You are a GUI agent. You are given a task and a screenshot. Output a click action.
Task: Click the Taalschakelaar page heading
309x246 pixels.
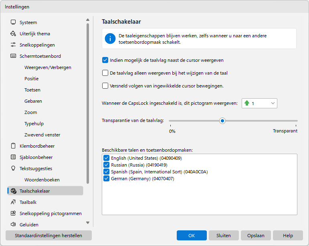click(x=121, y=22)
